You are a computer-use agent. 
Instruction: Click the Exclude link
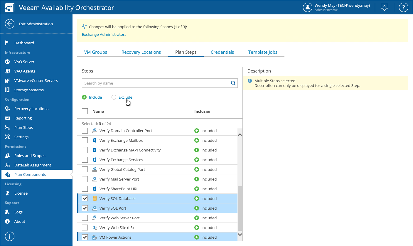[125, 97]
